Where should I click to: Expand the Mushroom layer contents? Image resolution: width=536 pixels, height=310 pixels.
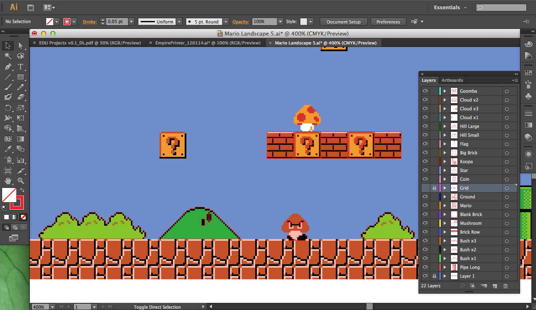(444, 223)
